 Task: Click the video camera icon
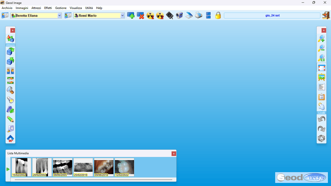pos(179,15)
